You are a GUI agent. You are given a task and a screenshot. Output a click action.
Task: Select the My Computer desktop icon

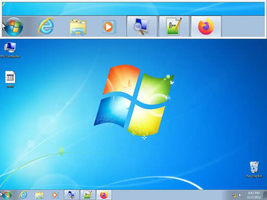tap(10, 50)
